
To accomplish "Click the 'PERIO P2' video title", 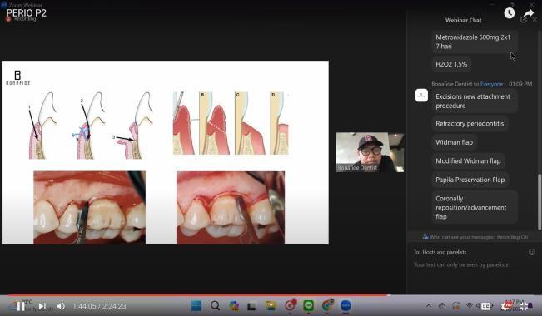I will pyautogui.click(x=27, y=13).
